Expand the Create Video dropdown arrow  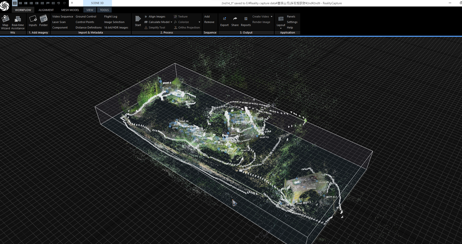tap(271, 16)
